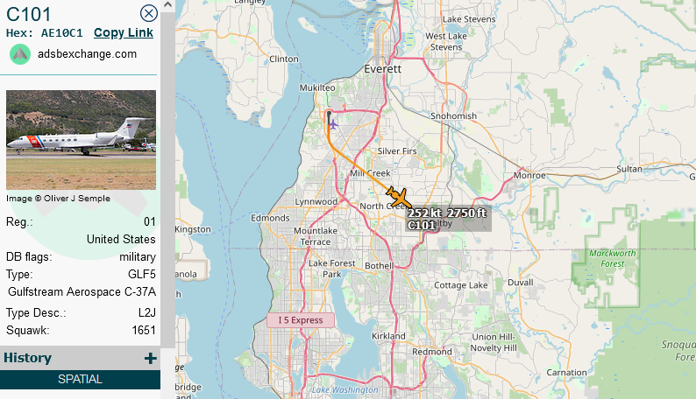Click the Snohomish label on map
The image size is (696, 399).
[454, 116]
